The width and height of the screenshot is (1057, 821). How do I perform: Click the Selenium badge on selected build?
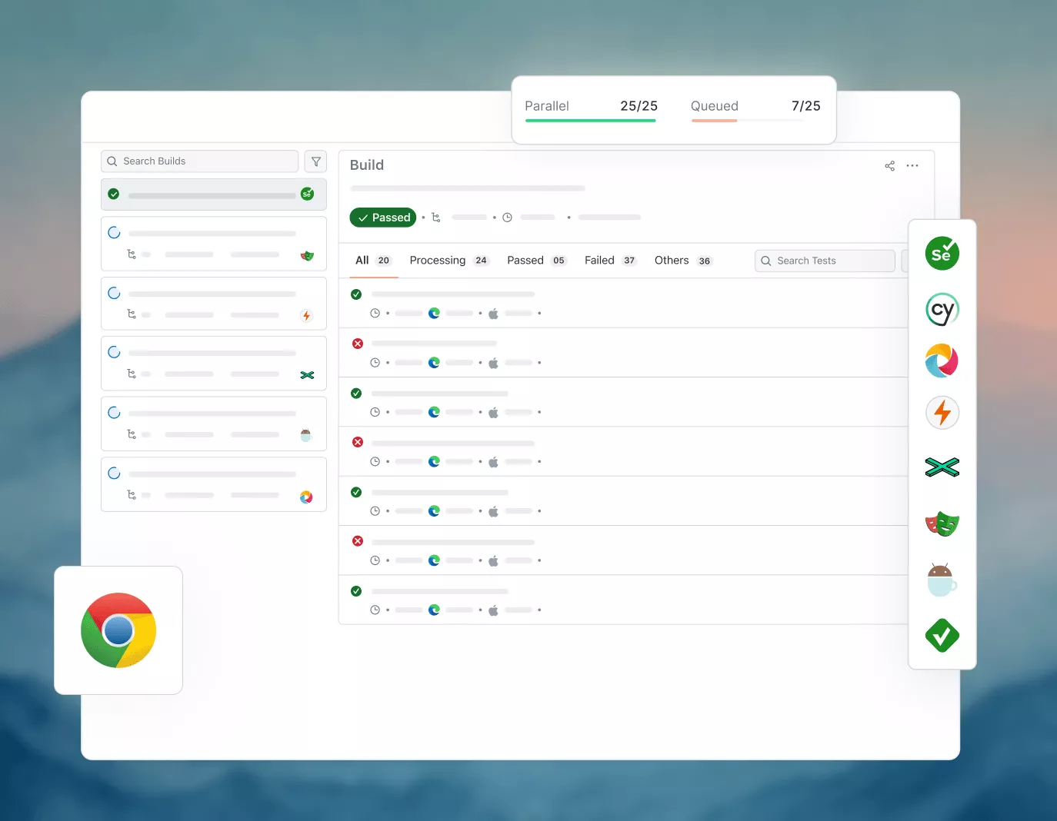click(307, 194)
